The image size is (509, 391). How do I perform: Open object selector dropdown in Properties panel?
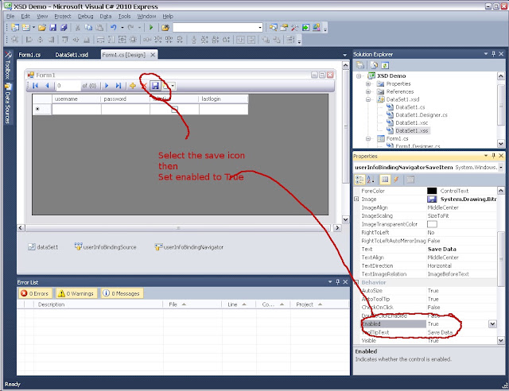coord(501,168)
